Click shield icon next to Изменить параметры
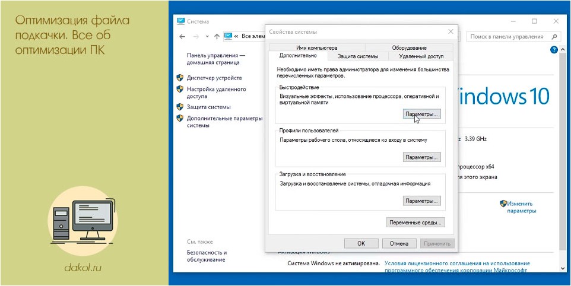 (503, 204)
